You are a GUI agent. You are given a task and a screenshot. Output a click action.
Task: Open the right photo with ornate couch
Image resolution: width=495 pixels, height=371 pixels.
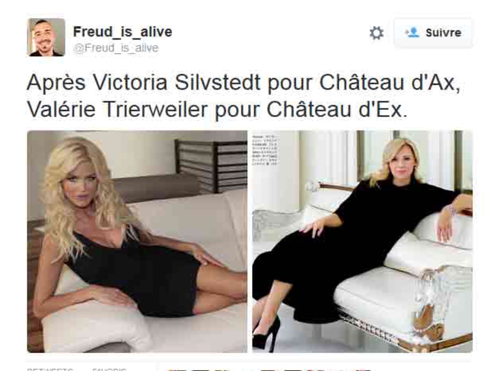coord(363,242)
